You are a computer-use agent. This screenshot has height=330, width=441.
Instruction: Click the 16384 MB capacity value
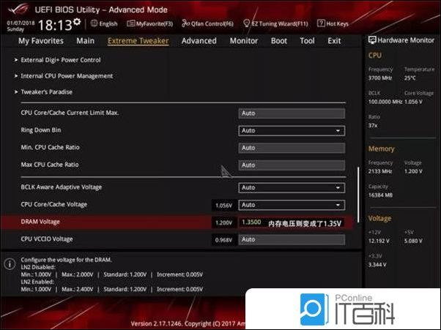pos(380,195)
